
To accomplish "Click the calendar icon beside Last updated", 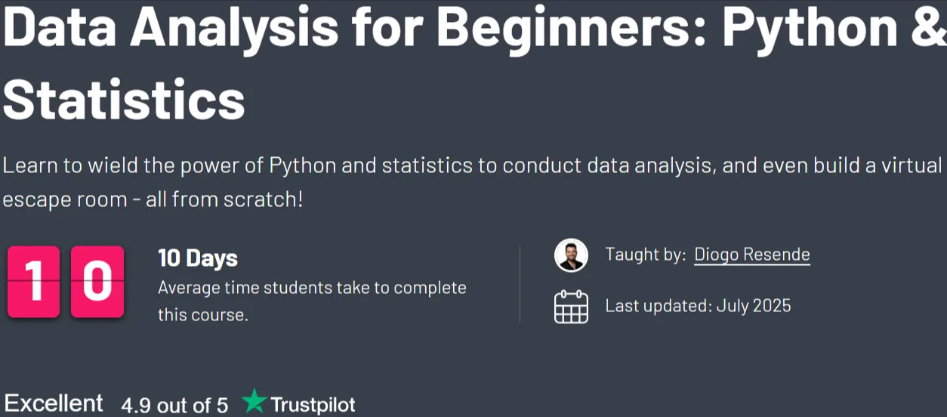I will click(x=571, y=306).
